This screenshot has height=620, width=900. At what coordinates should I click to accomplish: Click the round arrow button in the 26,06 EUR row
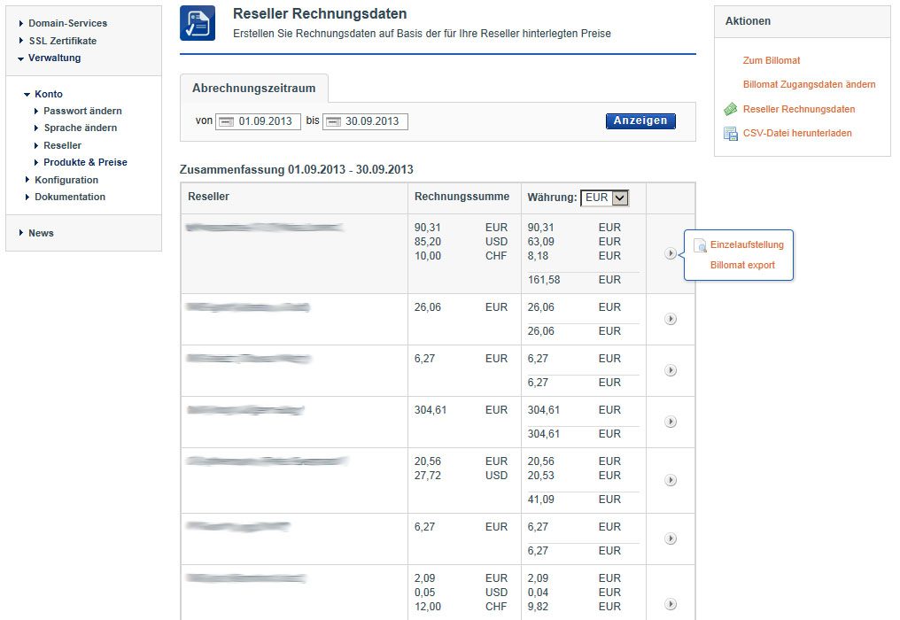click(671, 319)
